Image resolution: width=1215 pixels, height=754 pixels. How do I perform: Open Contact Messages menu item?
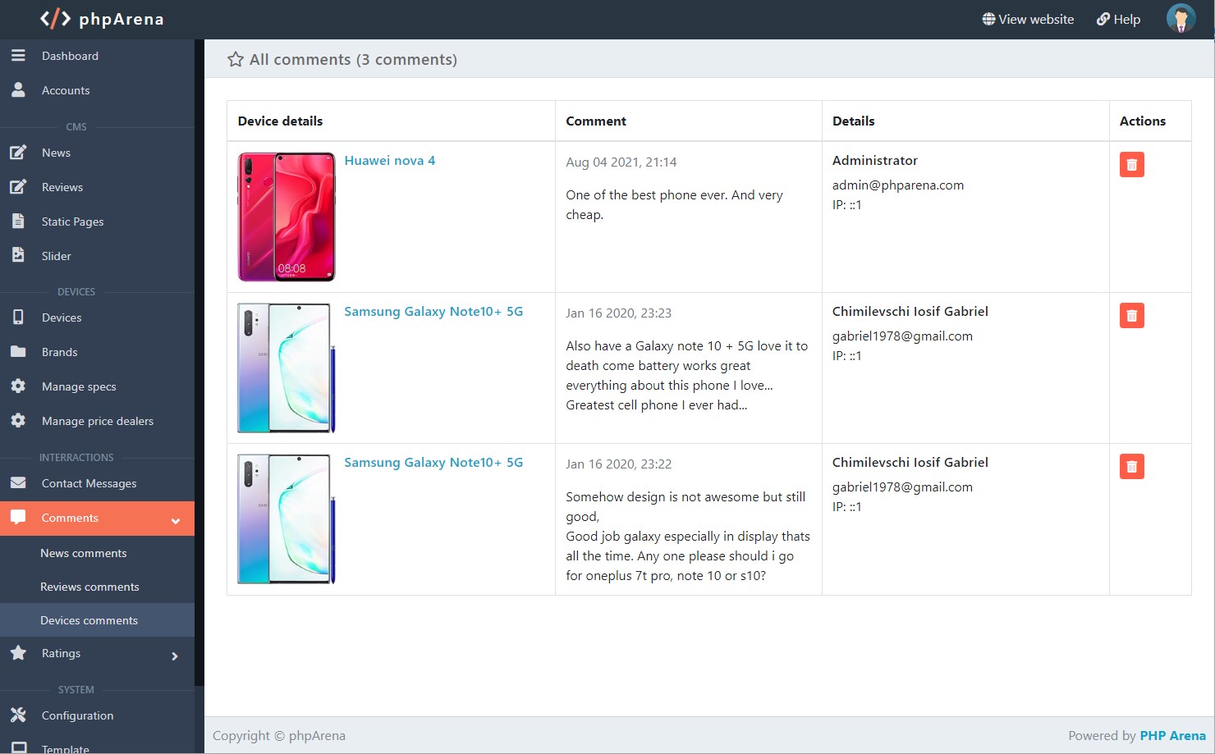(x=97, y=483)
